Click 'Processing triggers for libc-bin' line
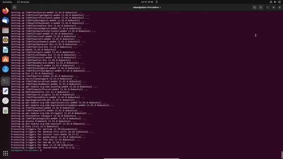283x159 pixels. pyautogui.click(x=45, y=140)
